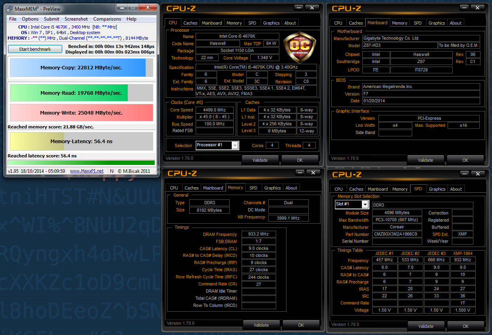Viewport: 492px width, 335px height.
Task: Switch to Graphics tab in CPU-Z CPU window
Action: click(x=271, y=23)
